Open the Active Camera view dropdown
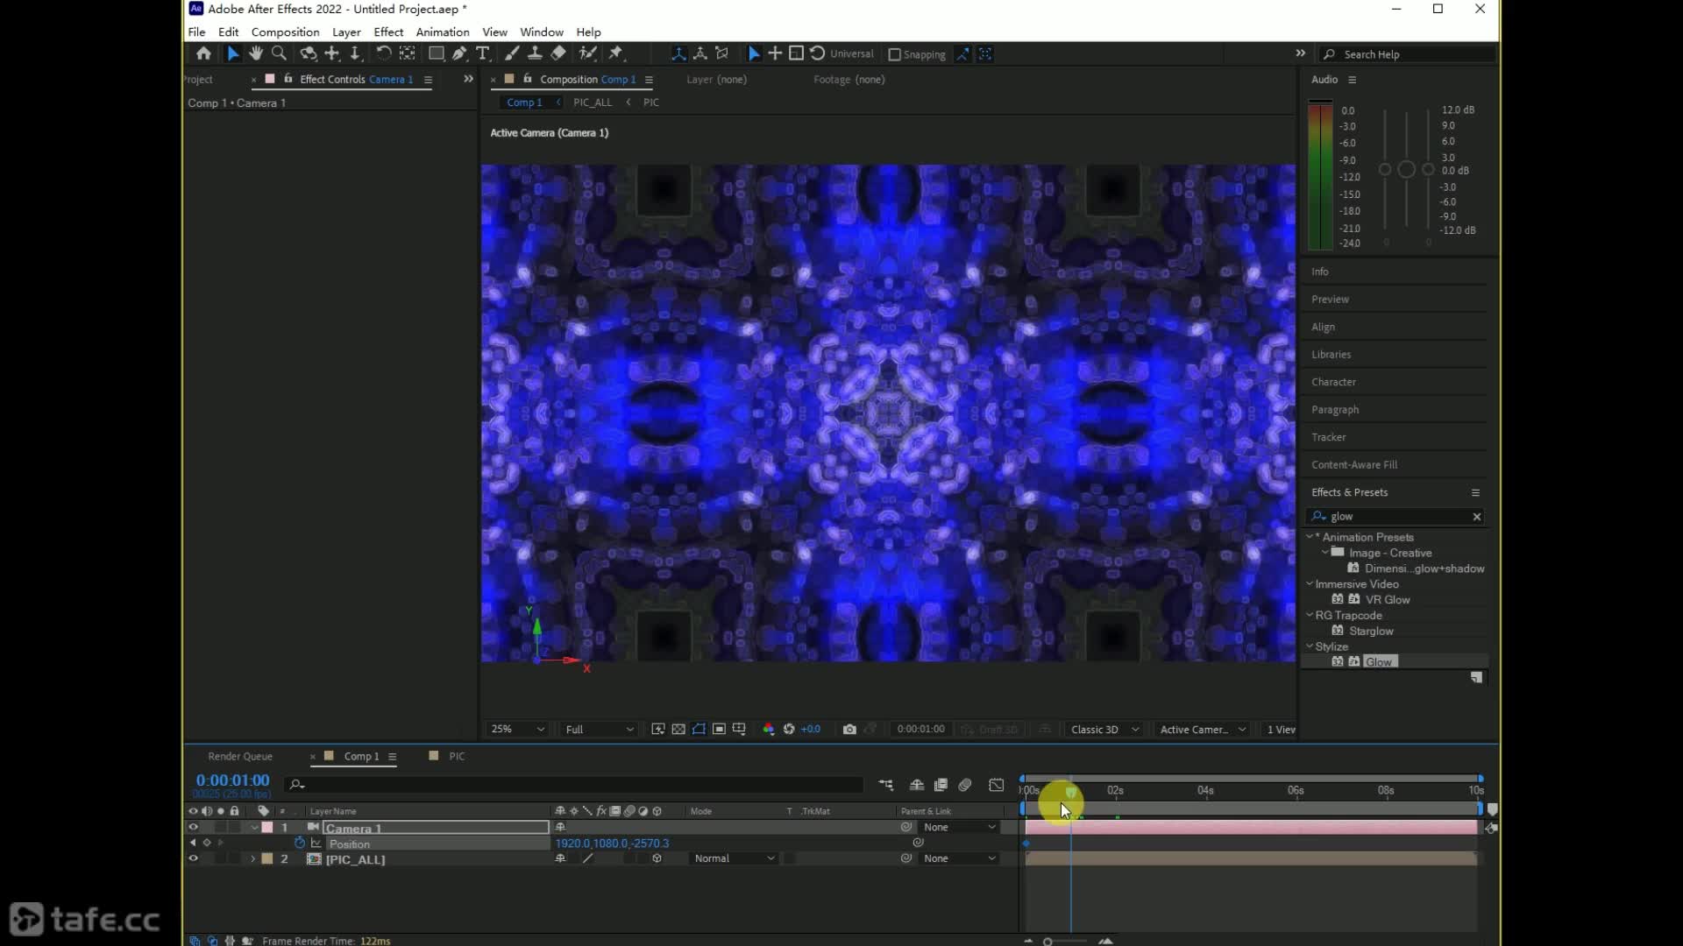The width and height of the screenshot is (1683, 946). [1202, 729]
